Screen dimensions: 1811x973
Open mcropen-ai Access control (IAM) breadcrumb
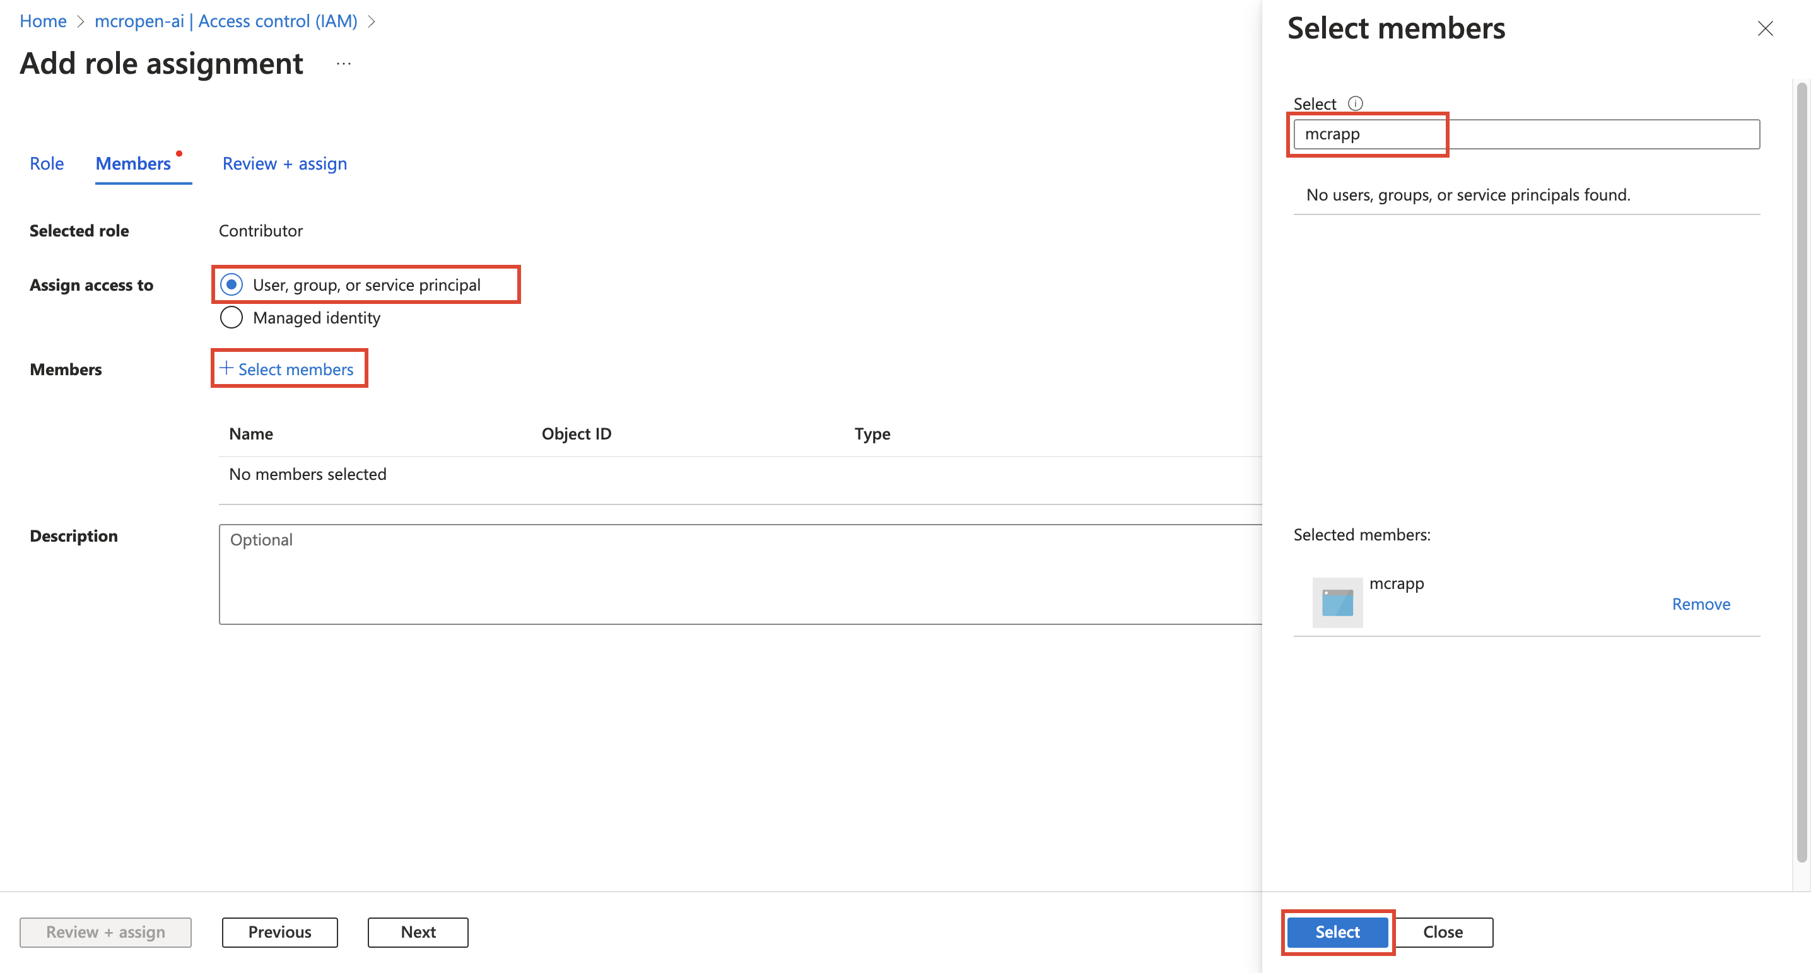click(226, 21)
